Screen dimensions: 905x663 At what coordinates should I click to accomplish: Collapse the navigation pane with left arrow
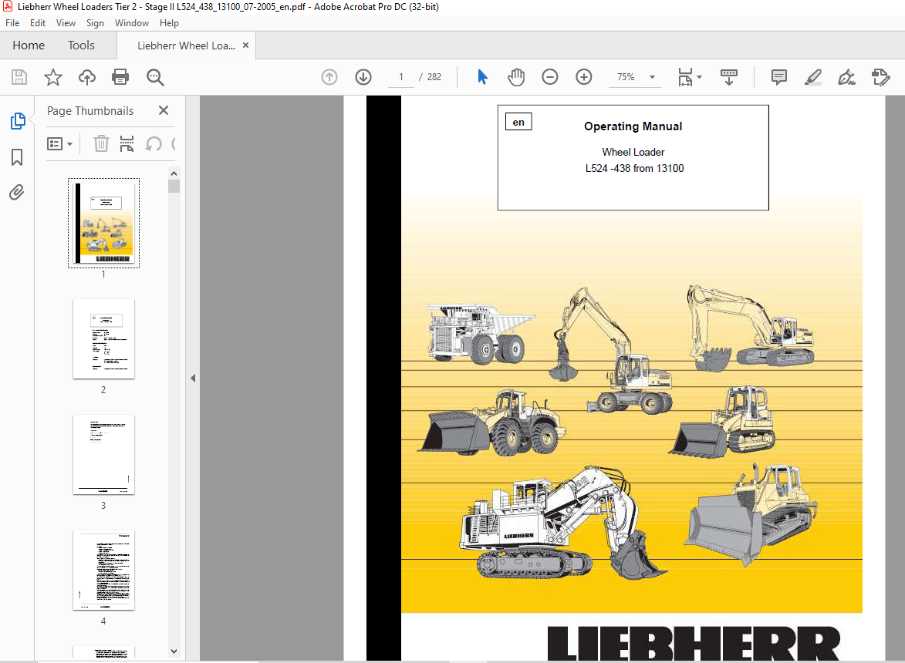[x=193, y=379]
